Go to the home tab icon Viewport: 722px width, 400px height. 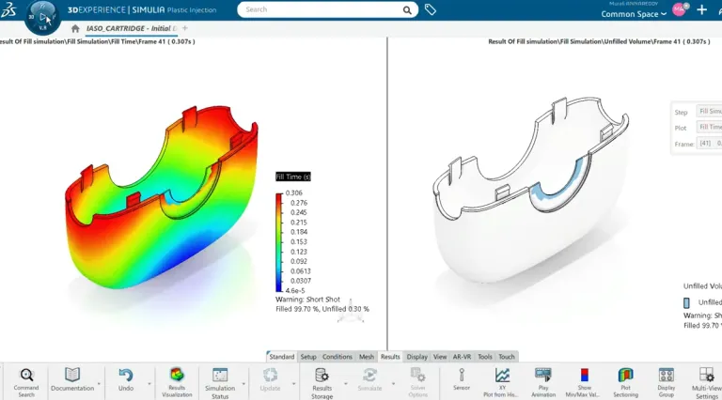coord(75,28)
